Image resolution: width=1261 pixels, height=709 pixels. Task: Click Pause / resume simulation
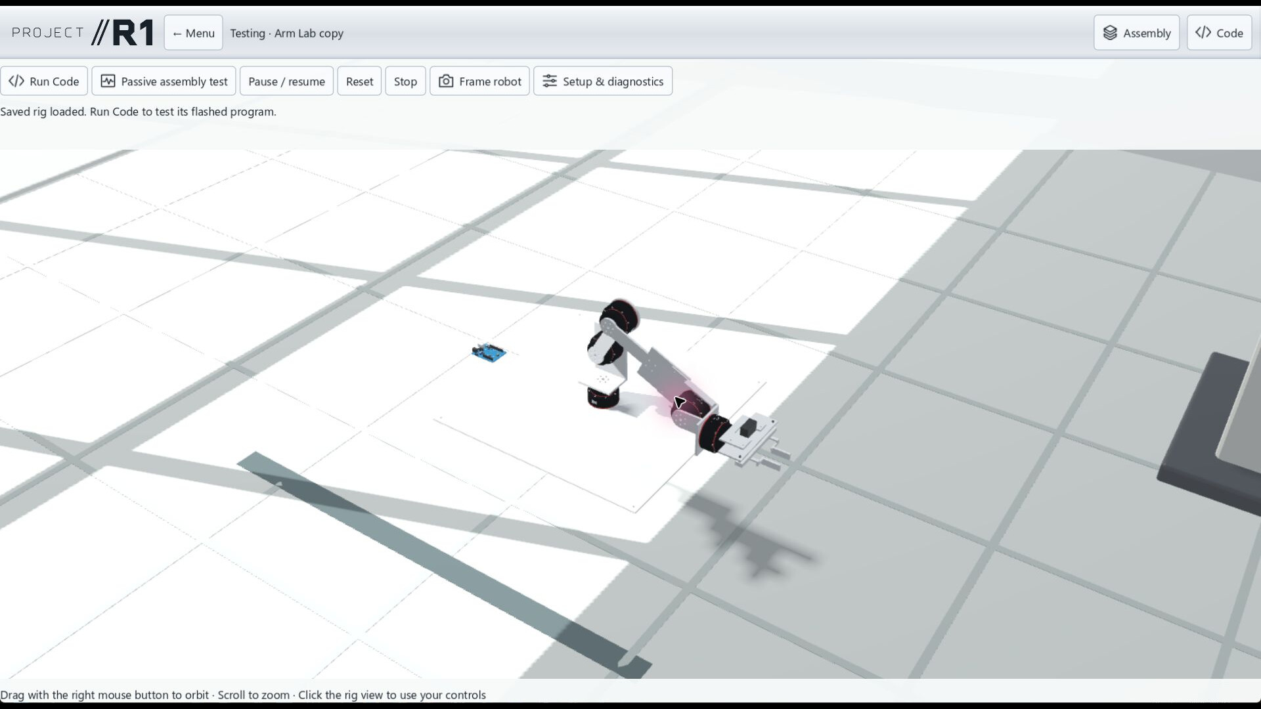point(286,81)
